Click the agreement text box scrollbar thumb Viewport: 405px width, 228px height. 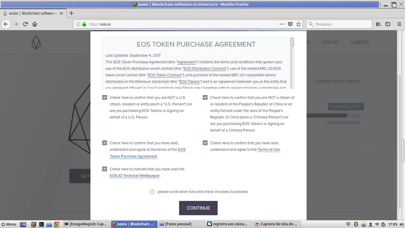pos(292,42)
